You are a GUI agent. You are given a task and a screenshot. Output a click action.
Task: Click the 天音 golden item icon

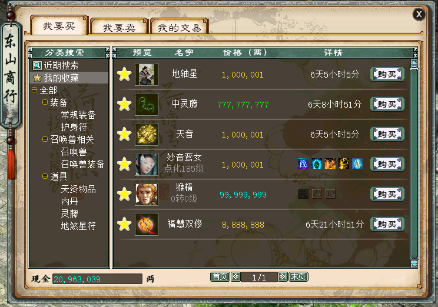coord(147,134)
